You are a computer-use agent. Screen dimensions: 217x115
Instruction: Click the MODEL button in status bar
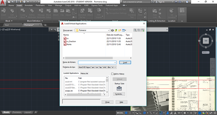pos(120,113)
